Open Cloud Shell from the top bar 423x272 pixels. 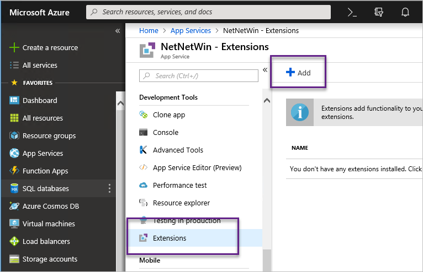pyautogui.click(x=352, y=12)
